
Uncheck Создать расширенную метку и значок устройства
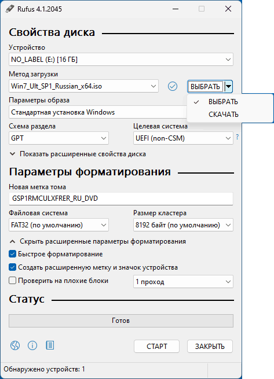12,267
